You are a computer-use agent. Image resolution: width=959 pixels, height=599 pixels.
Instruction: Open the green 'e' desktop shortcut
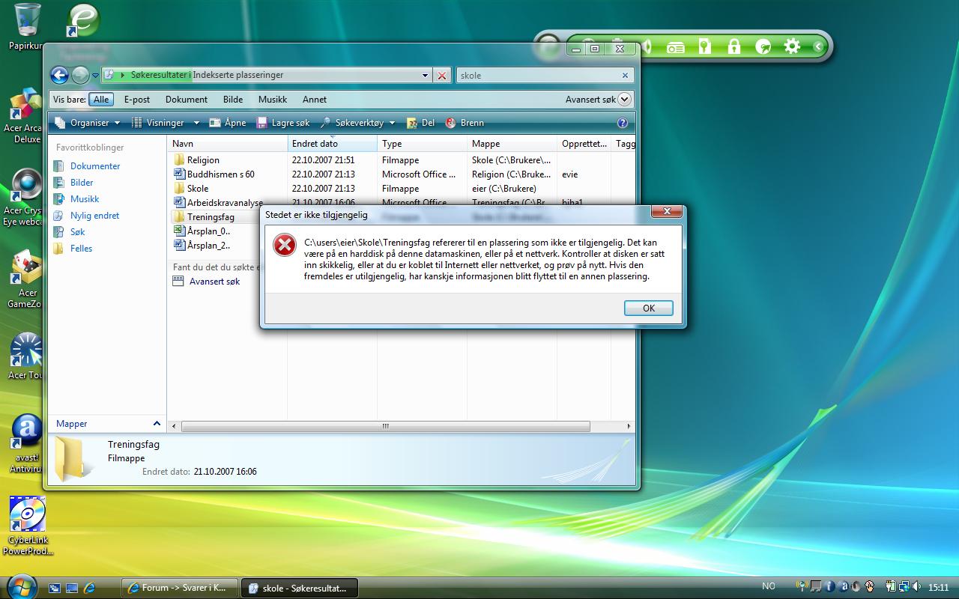point(82,20)
